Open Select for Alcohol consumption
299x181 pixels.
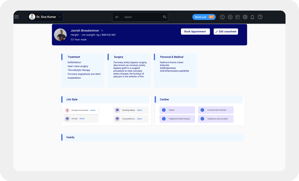(x=93, y=110)
